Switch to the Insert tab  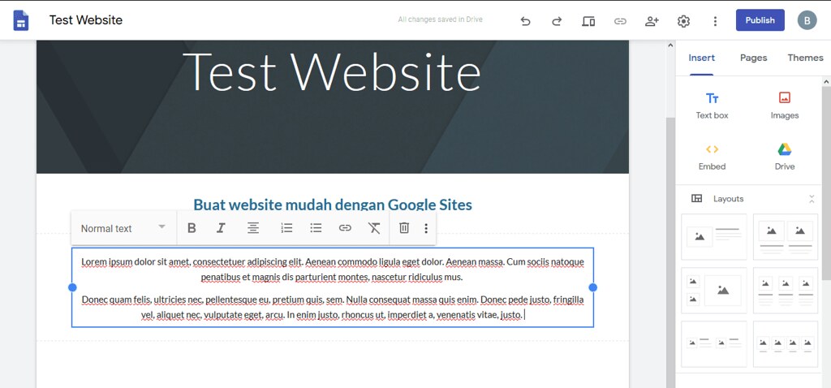coord(702,58)
